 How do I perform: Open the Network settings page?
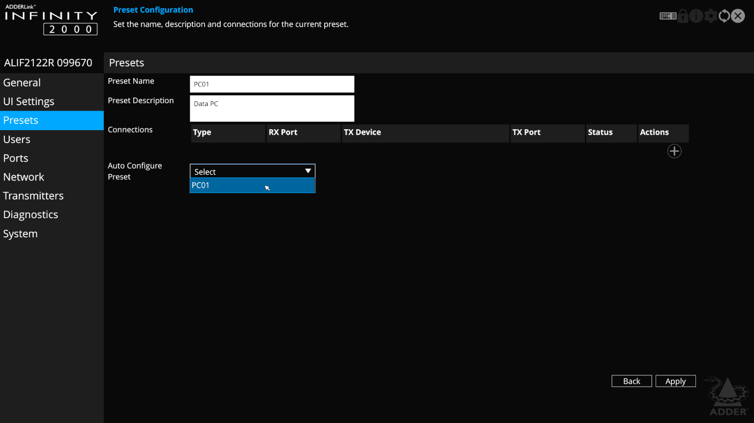click(24, 177)
